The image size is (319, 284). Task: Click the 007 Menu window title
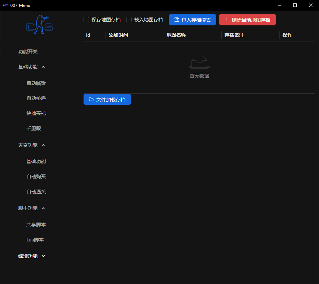[20, 5]
